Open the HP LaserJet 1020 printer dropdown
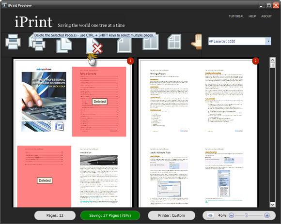Screen dimensions: 281x224 point(268,41)
